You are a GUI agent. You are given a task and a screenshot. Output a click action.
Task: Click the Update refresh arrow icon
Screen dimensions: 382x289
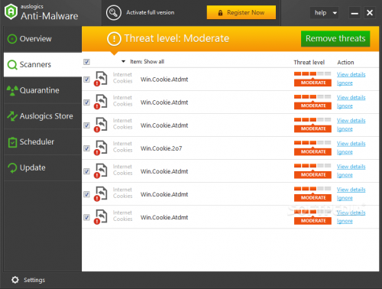tap(12, 168)
